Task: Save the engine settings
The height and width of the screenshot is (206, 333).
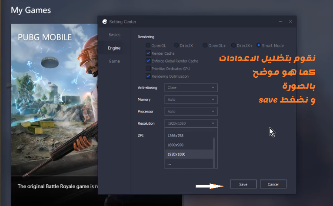Action: click(243, 184)
